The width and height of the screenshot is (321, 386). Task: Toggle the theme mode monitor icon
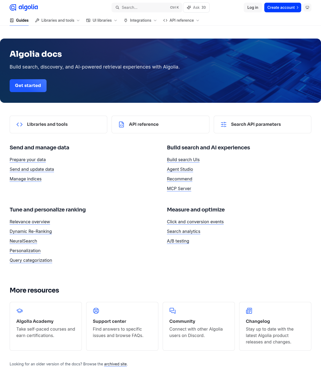(307, 7)
